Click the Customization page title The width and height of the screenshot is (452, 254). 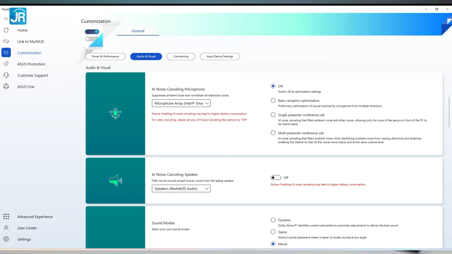point(96,21)
